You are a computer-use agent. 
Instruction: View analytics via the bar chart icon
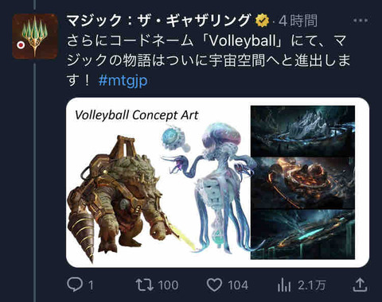[284, 285]
